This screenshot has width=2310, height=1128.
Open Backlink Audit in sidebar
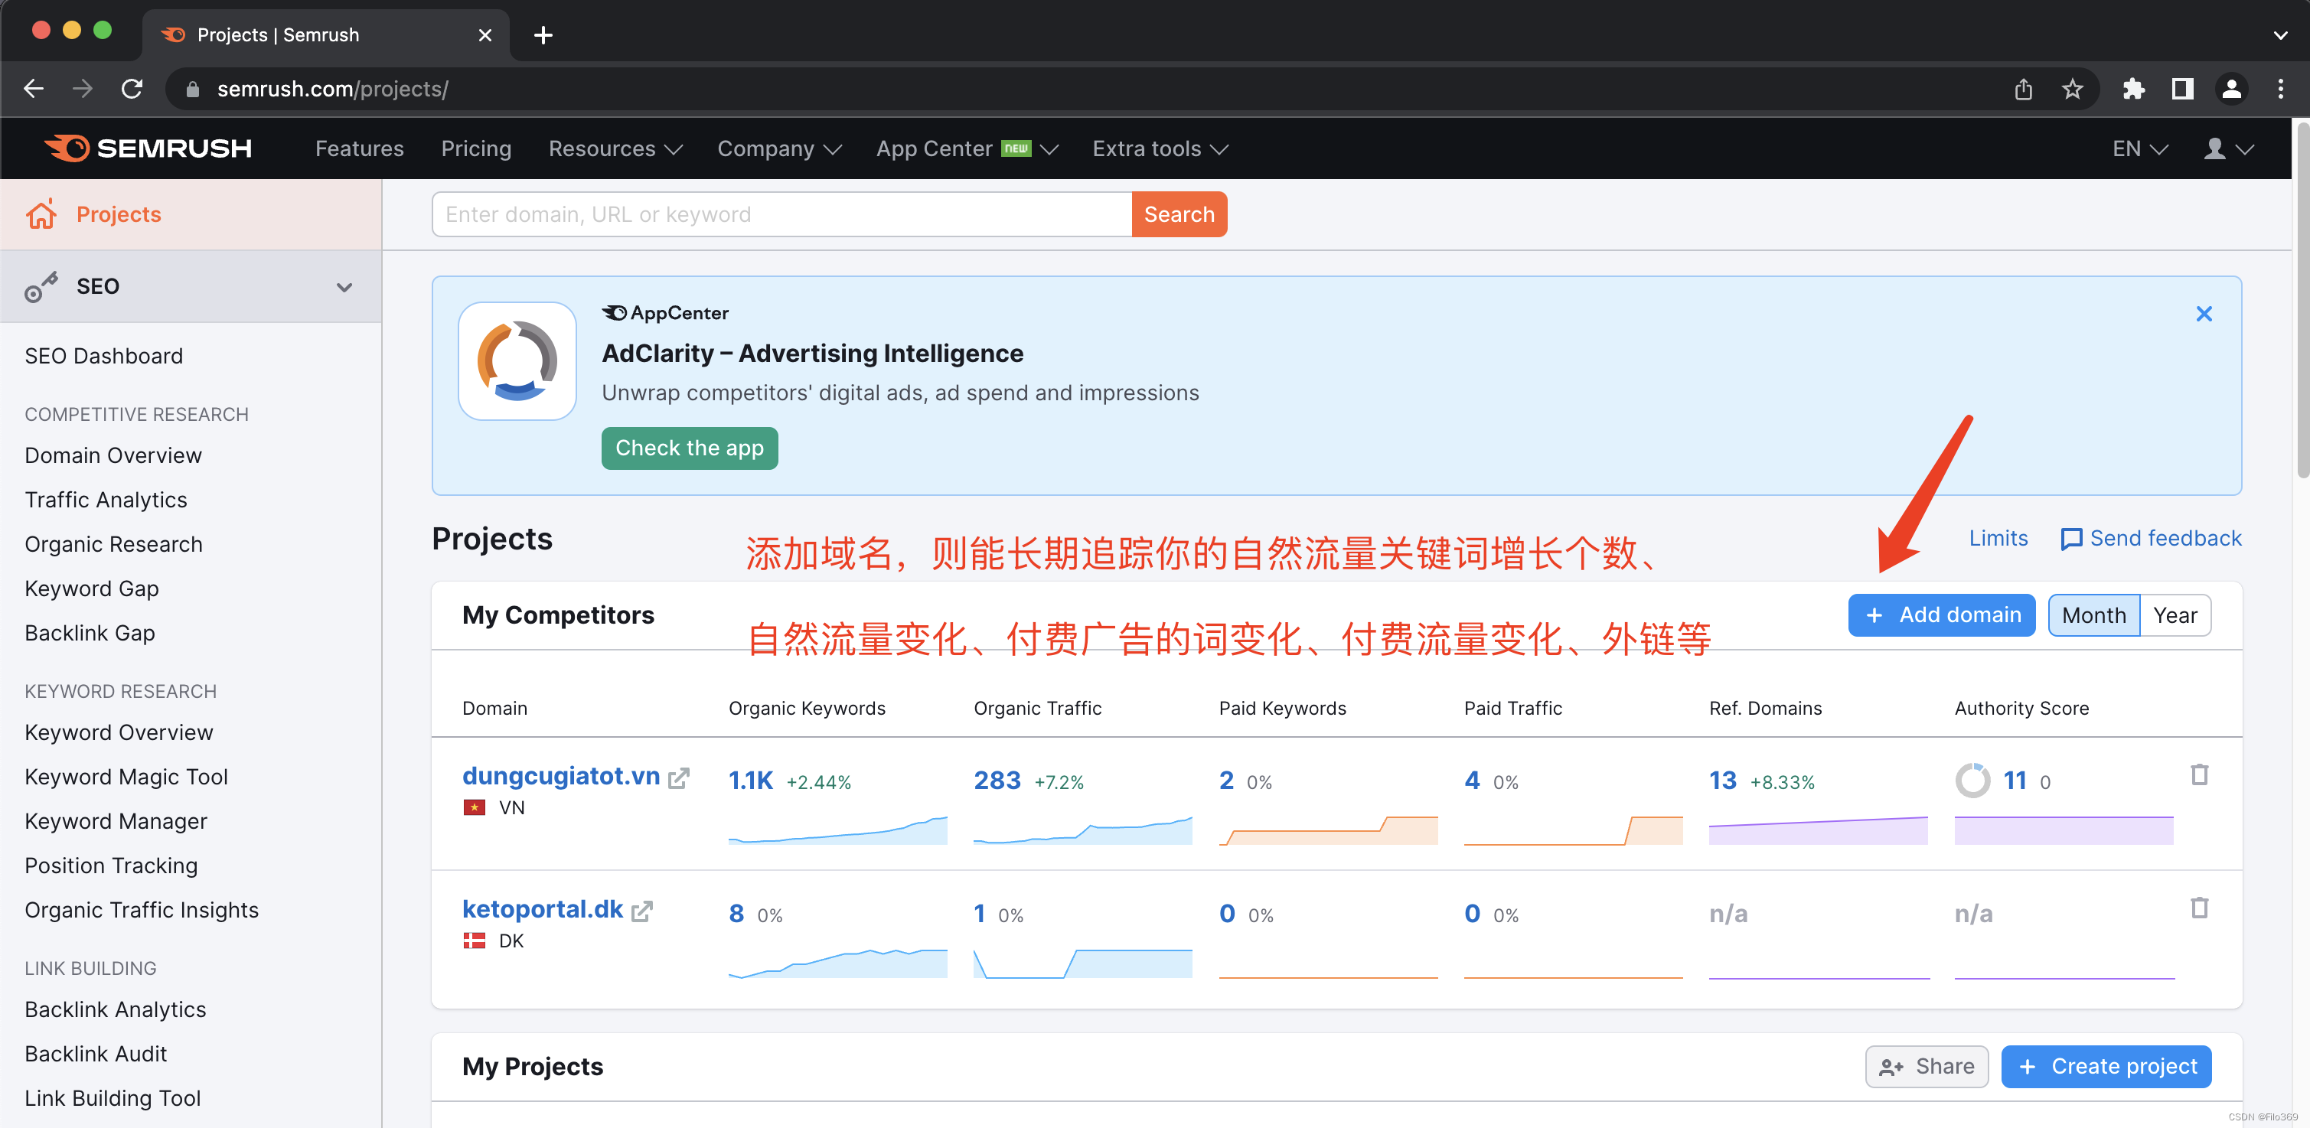click(x=96, y=1054)
